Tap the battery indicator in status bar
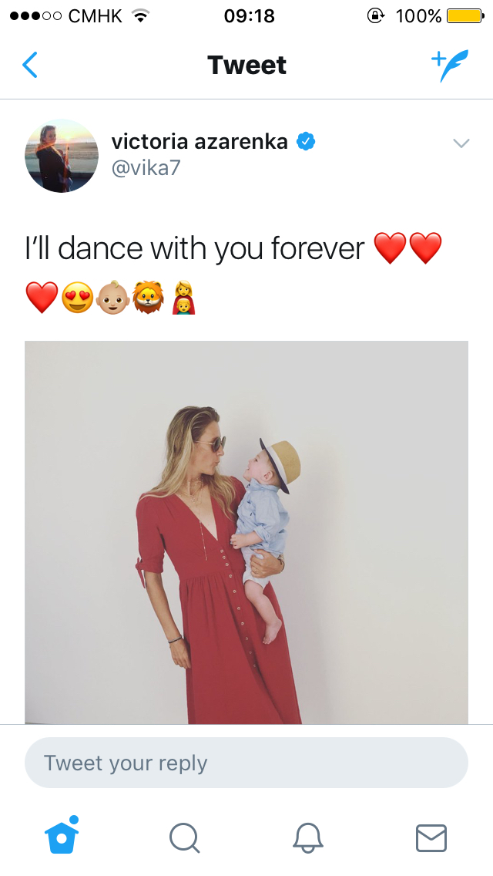 coord(465,15)
